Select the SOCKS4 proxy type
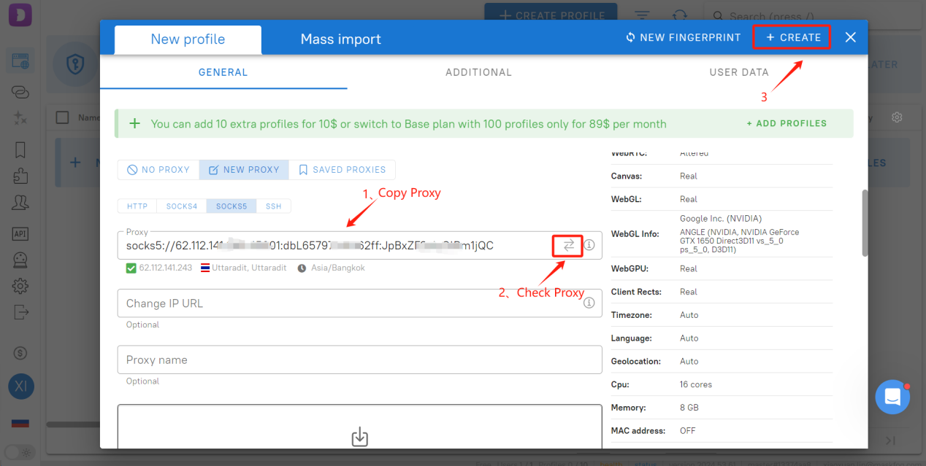 pos(180,206)
